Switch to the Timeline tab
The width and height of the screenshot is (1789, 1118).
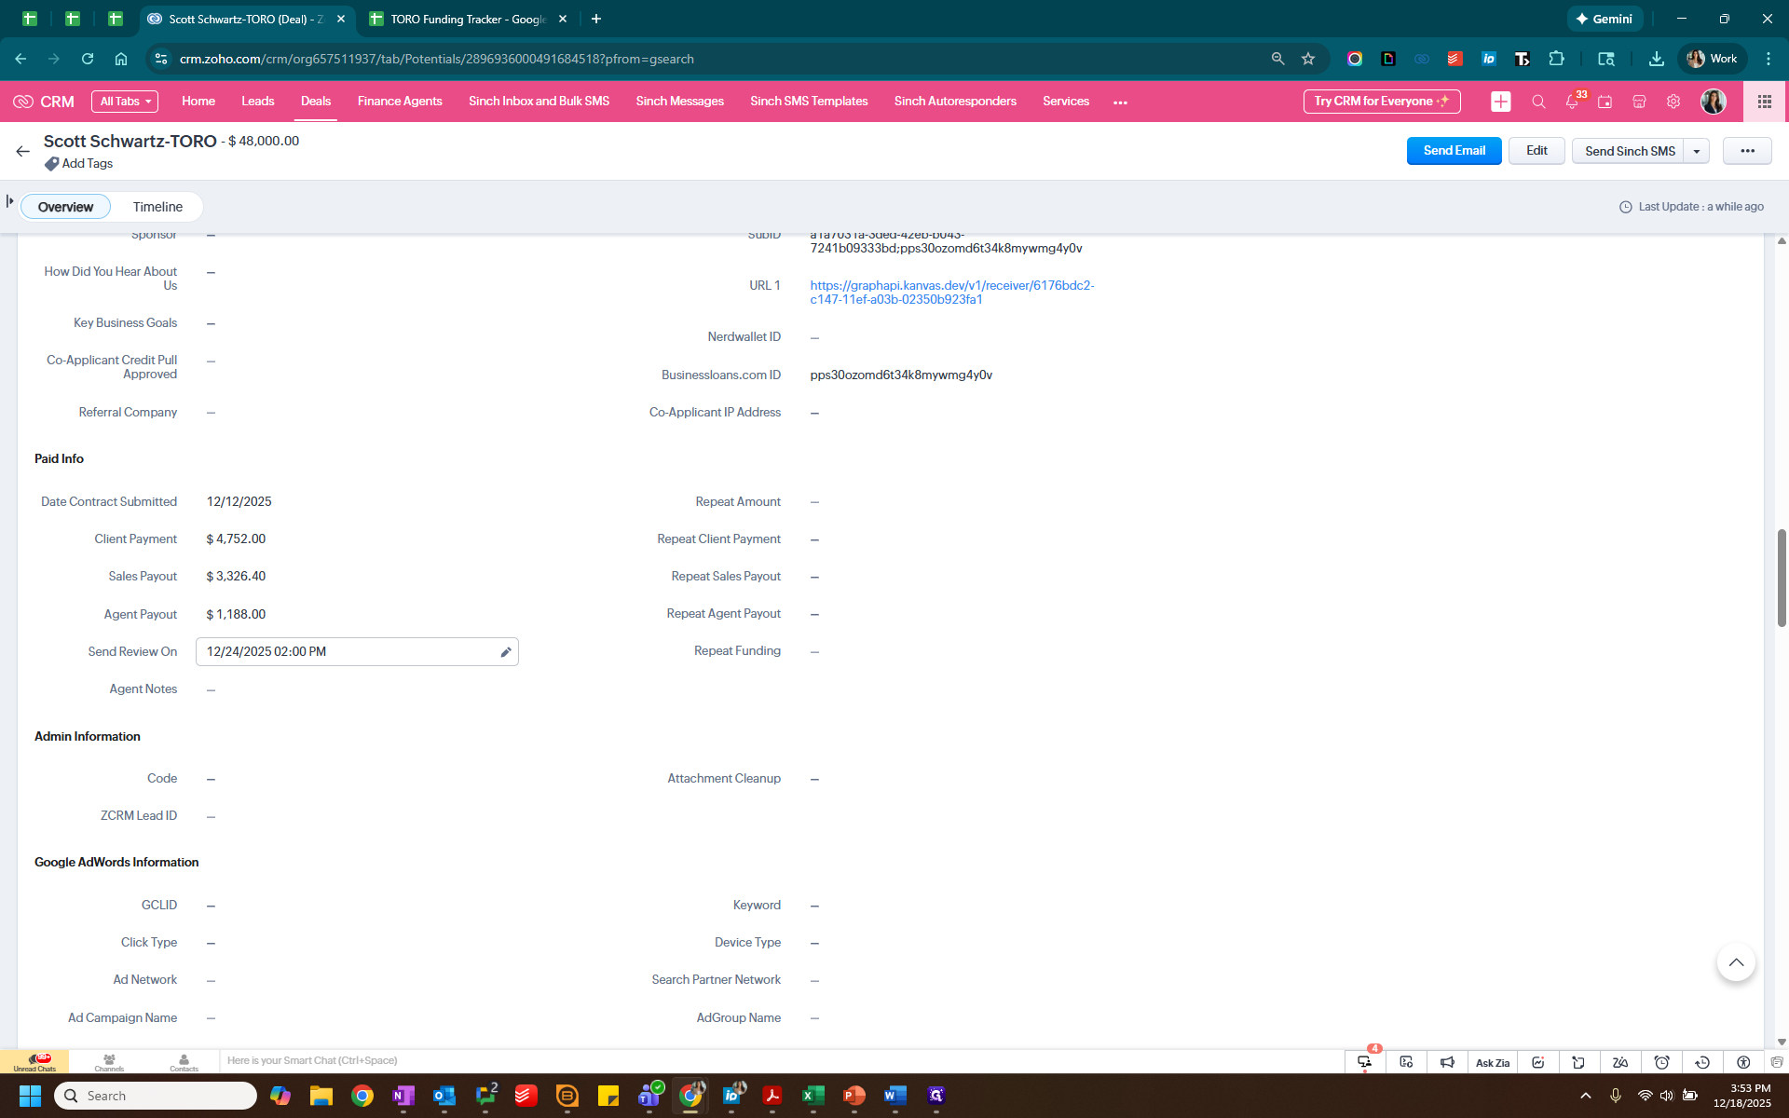tap(157, 207)
